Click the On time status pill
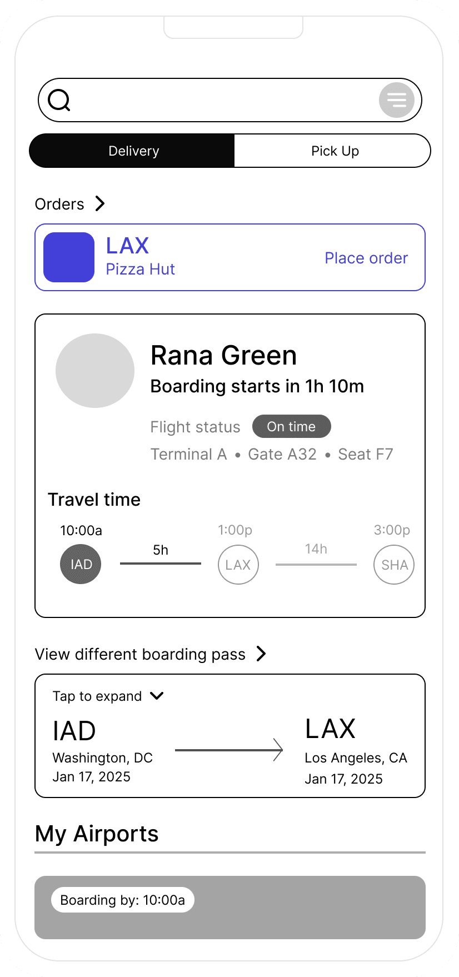Image resolution: width=459 pixels, height=977 pixels. point(292,426)
